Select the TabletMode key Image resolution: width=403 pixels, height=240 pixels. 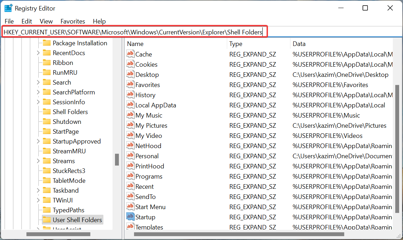pos(69,180)
